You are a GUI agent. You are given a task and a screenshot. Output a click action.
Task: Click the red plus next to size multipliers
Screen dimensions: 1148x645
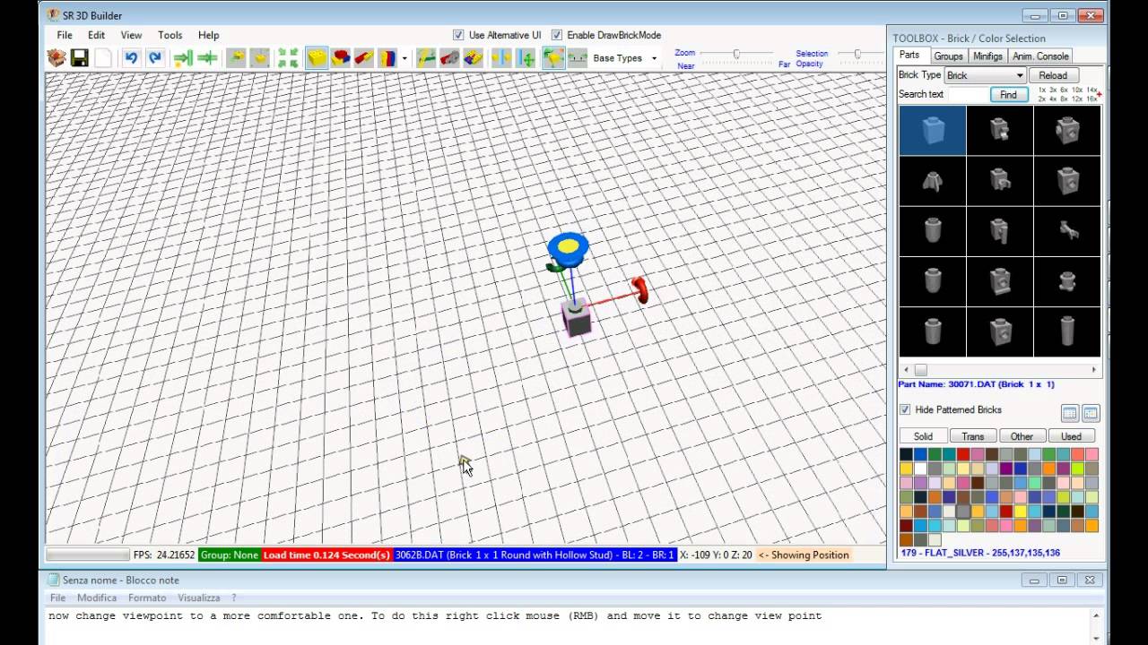(x=1099, y=93)
